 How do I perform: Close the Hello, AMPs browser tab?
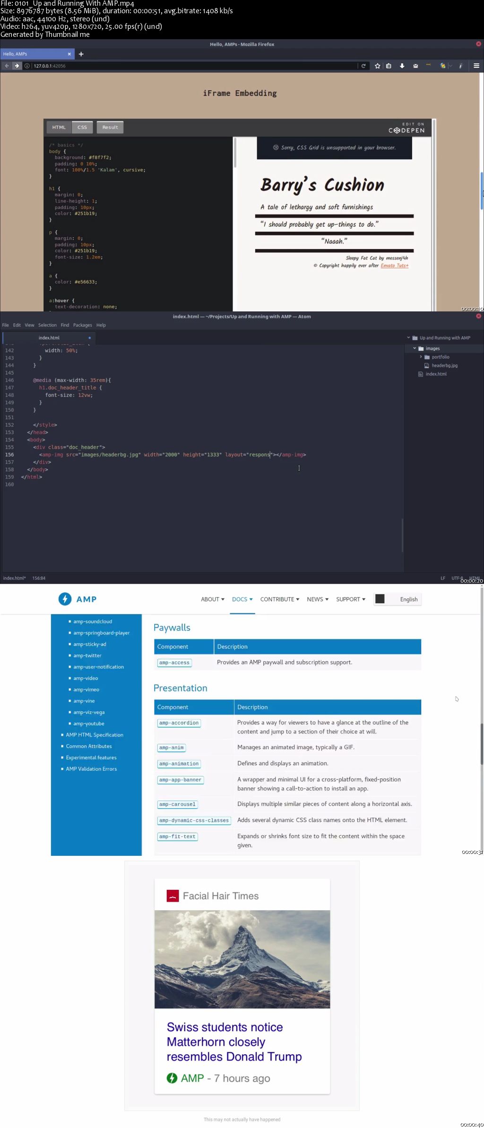69,54
